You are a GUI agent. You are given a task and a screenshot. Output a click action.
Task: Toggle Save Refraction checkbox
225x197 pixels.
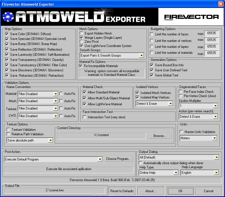[7, 75]
